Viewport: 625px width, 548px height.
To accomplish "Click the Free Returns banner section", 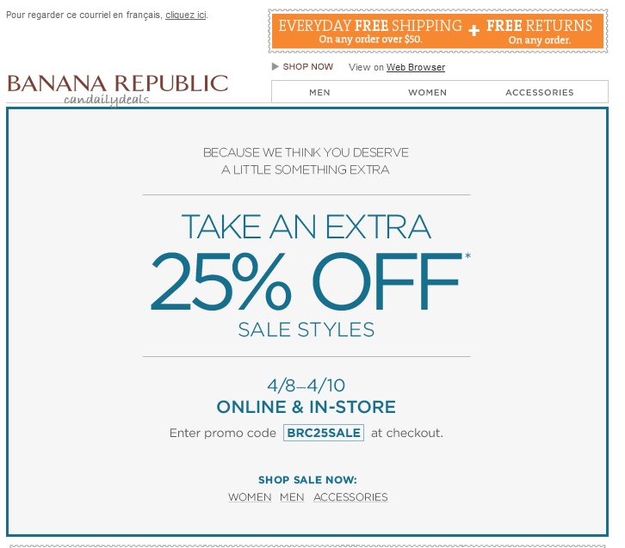I will tap(539, 32).
